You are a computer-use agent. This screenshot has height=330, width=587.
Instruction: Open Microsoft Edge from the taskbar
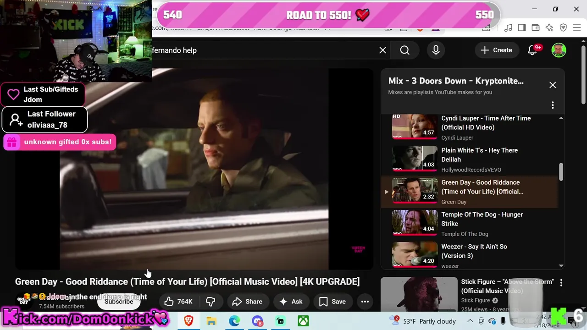(x=234, y=321)
